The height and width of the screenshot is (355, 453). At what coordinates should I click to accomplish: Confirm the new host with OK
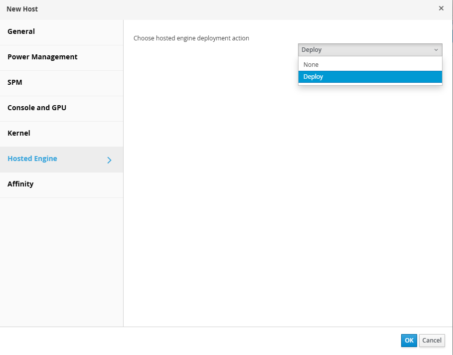click(409, 341)
